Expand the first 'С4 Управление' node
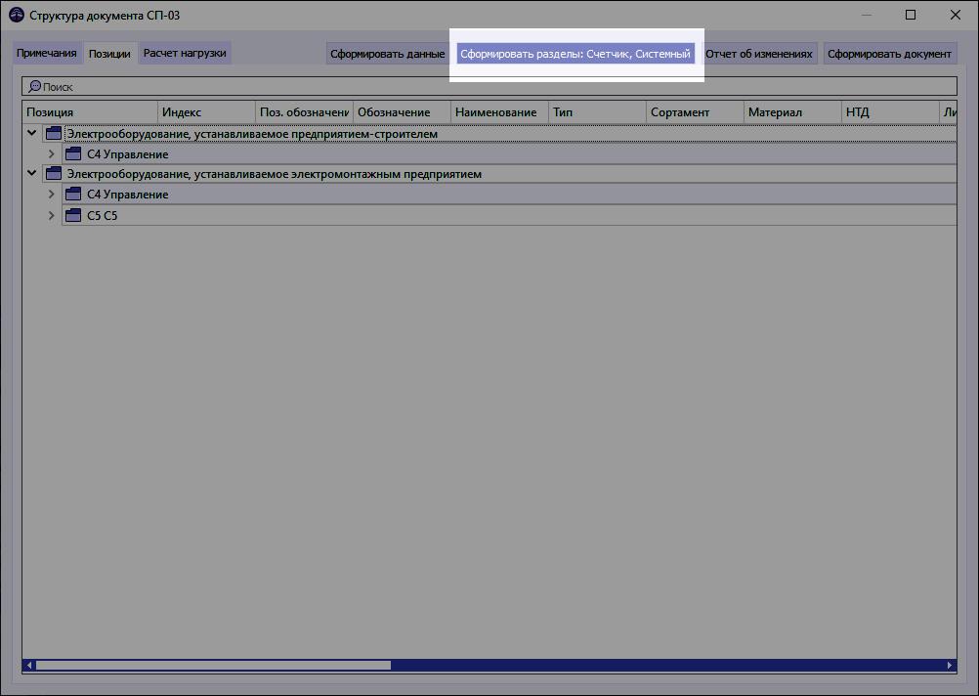979x696 pixels. [51, 153]
